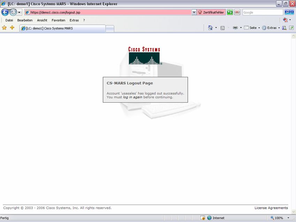296x222 pixels.
Task: Click the Research tool icon
Action: tap(284, 28)
